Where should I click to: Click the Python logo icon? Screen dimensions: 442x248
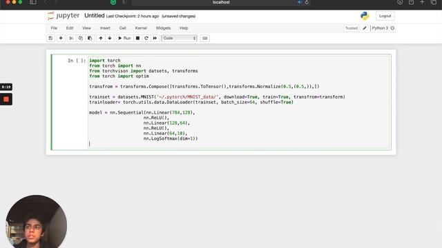coord(365,16)
